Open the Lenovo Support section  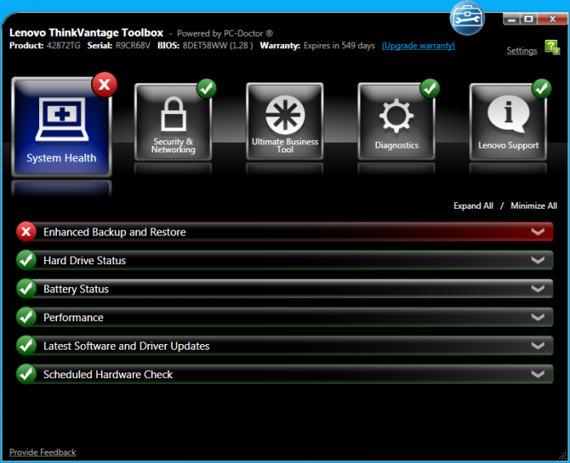[x=508, y=122]
